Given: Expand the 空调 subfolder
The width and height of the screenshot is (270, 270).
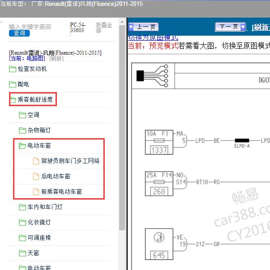Looking at the screenshot, I should [x=33, y=115].
